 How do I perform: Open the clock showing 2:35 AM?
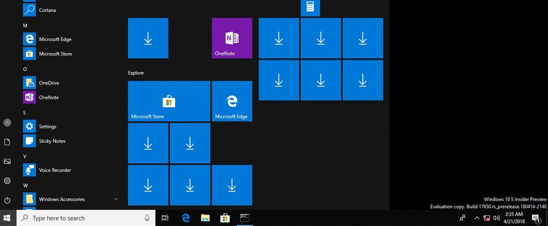click(x=514, y=218)
